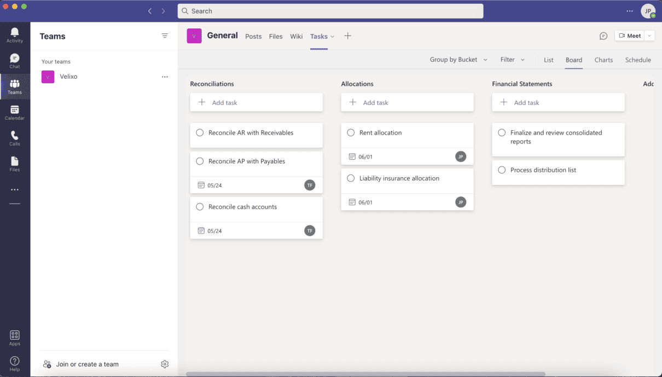Open the Activity bell icon

(x=15, y=33)
